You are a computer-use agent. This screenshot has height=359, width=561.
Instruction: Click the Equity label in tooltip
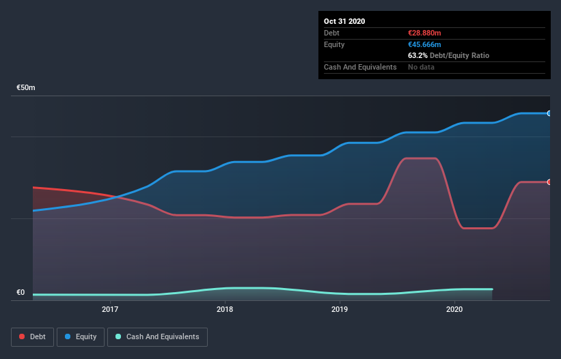[334, 44]
